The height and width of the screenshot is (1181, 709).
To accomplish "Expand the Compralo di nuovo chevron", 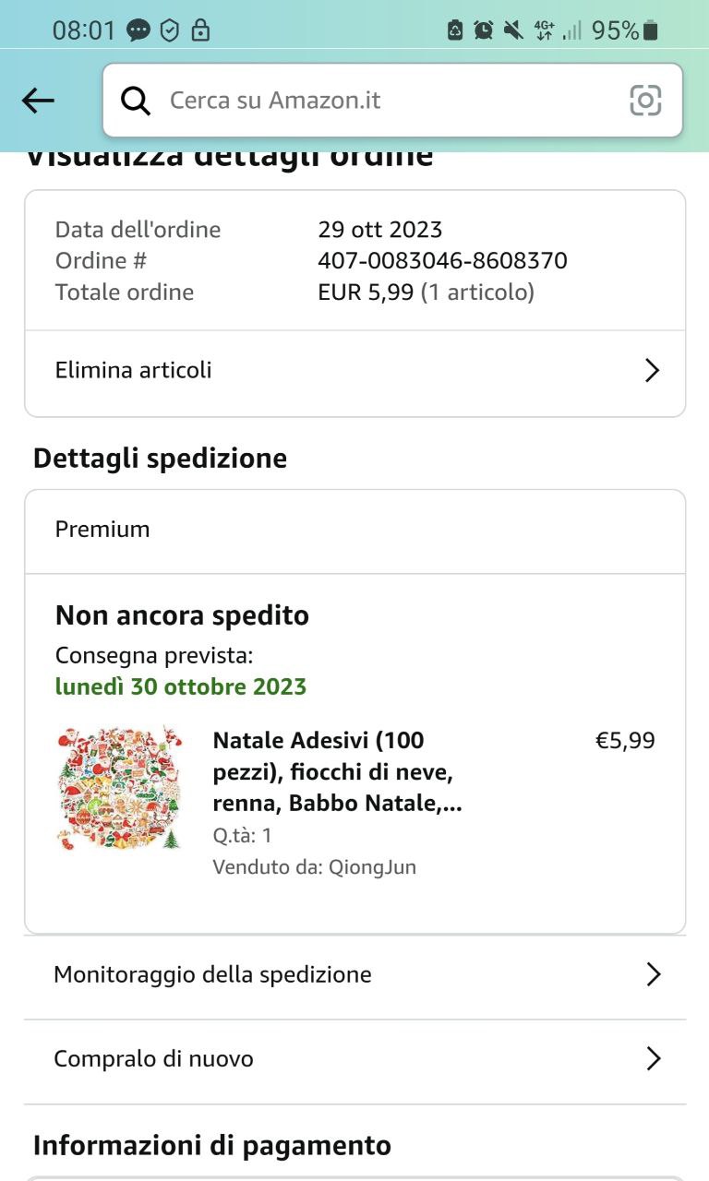I will (x=653, y=1058).
